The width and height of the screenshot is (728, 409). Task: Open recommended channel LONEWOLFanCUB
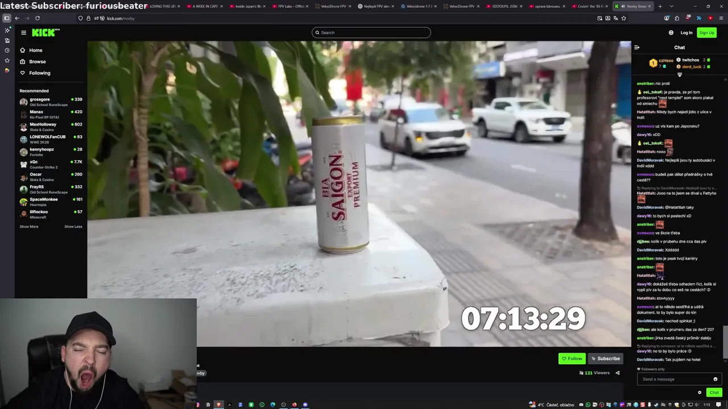tap(51, 139)
